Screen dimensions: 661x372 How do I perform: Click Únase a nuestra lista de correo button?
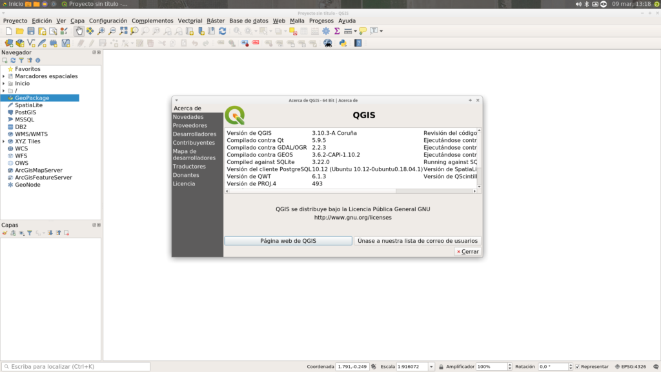(x=418, y=241)
